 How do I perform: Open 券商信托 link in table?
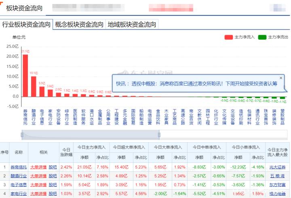(x=19, y=167)
